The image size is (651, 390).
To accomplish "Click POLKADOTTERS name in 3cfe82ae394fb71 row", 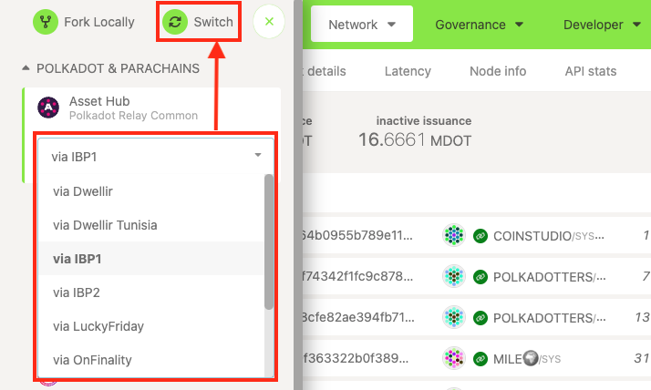I will point(550,318).
